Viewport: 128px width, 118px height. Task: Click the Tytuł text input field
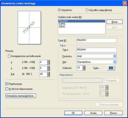click(x=97, y=40)
